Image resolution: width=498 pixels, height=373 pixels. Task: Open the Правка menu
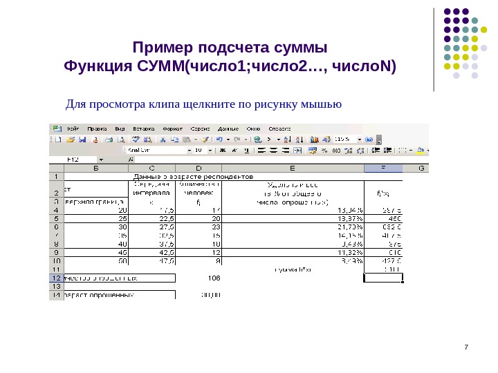coord(97,128)
